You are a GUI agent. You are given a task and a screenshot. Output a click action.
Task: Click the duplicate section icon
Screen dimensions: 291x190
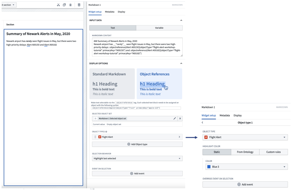[64, 5]
